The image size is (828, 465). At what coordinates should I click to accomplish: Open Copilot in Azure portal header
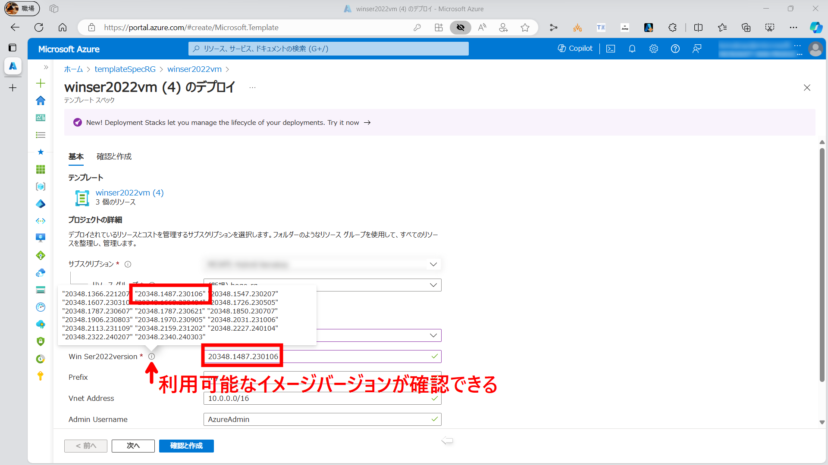click(x=575, y=49)
